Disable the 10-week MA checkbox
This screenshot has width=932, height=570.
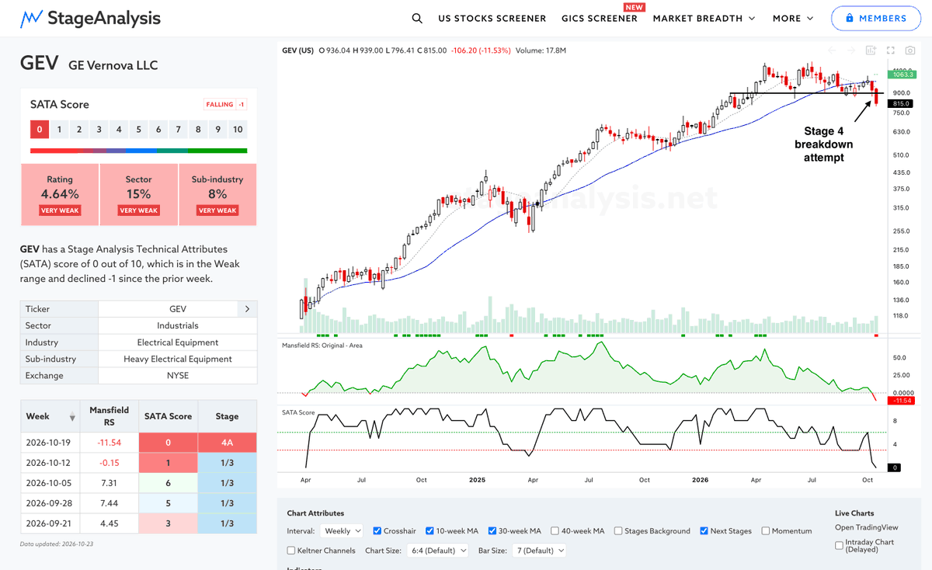[429, 531]
